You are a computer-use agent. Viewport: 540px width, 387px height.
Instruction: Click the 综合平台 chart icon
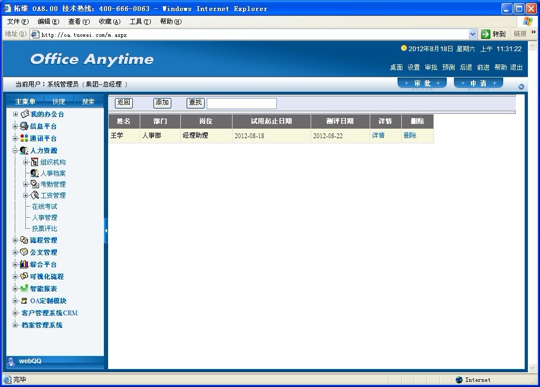pyautogui.click(x=24, y=264)
